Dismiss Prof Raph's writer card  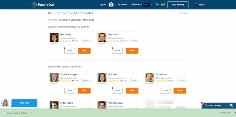[137, 34]
